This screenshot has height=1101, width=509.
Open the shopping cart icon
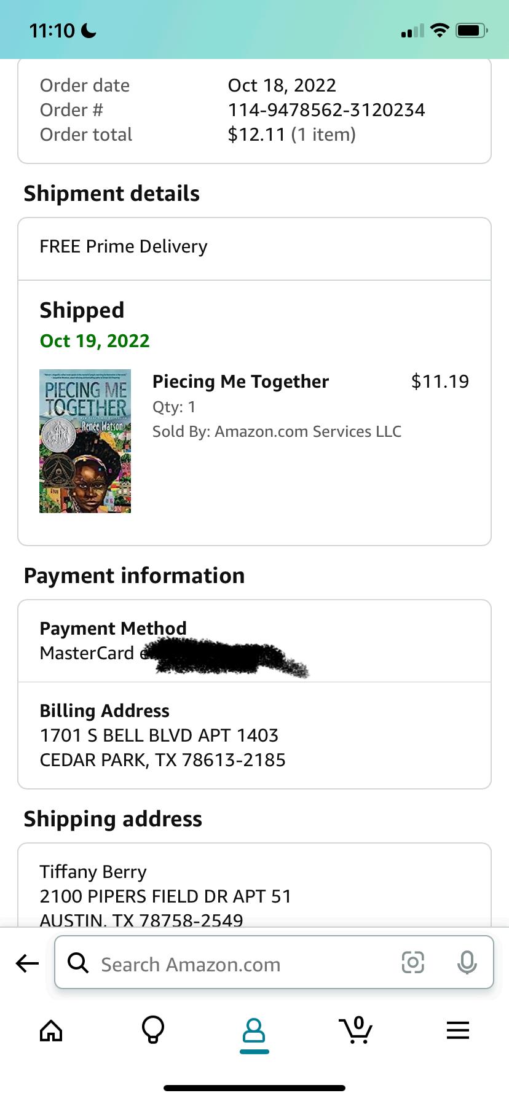[x=356, y=1030]
